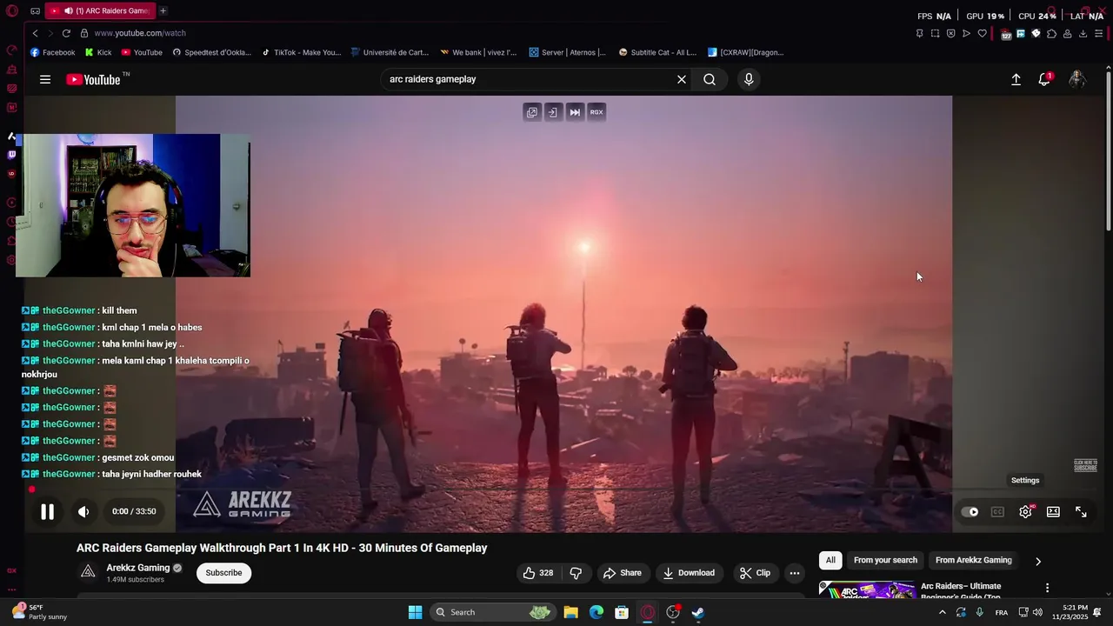Open the account avatar menu
This screenshot has height=626, width=1113.
[x=1077, y=79]
